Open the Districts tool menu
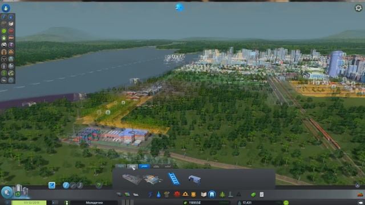This screenshot has height=205, width=365. (136, 194)
